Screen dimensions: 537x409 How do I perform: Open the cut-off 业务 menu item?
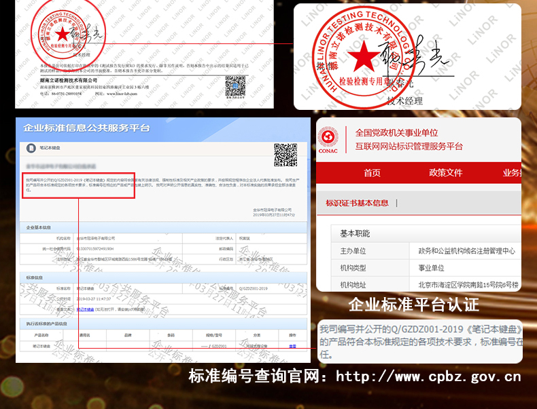point(512,172)
